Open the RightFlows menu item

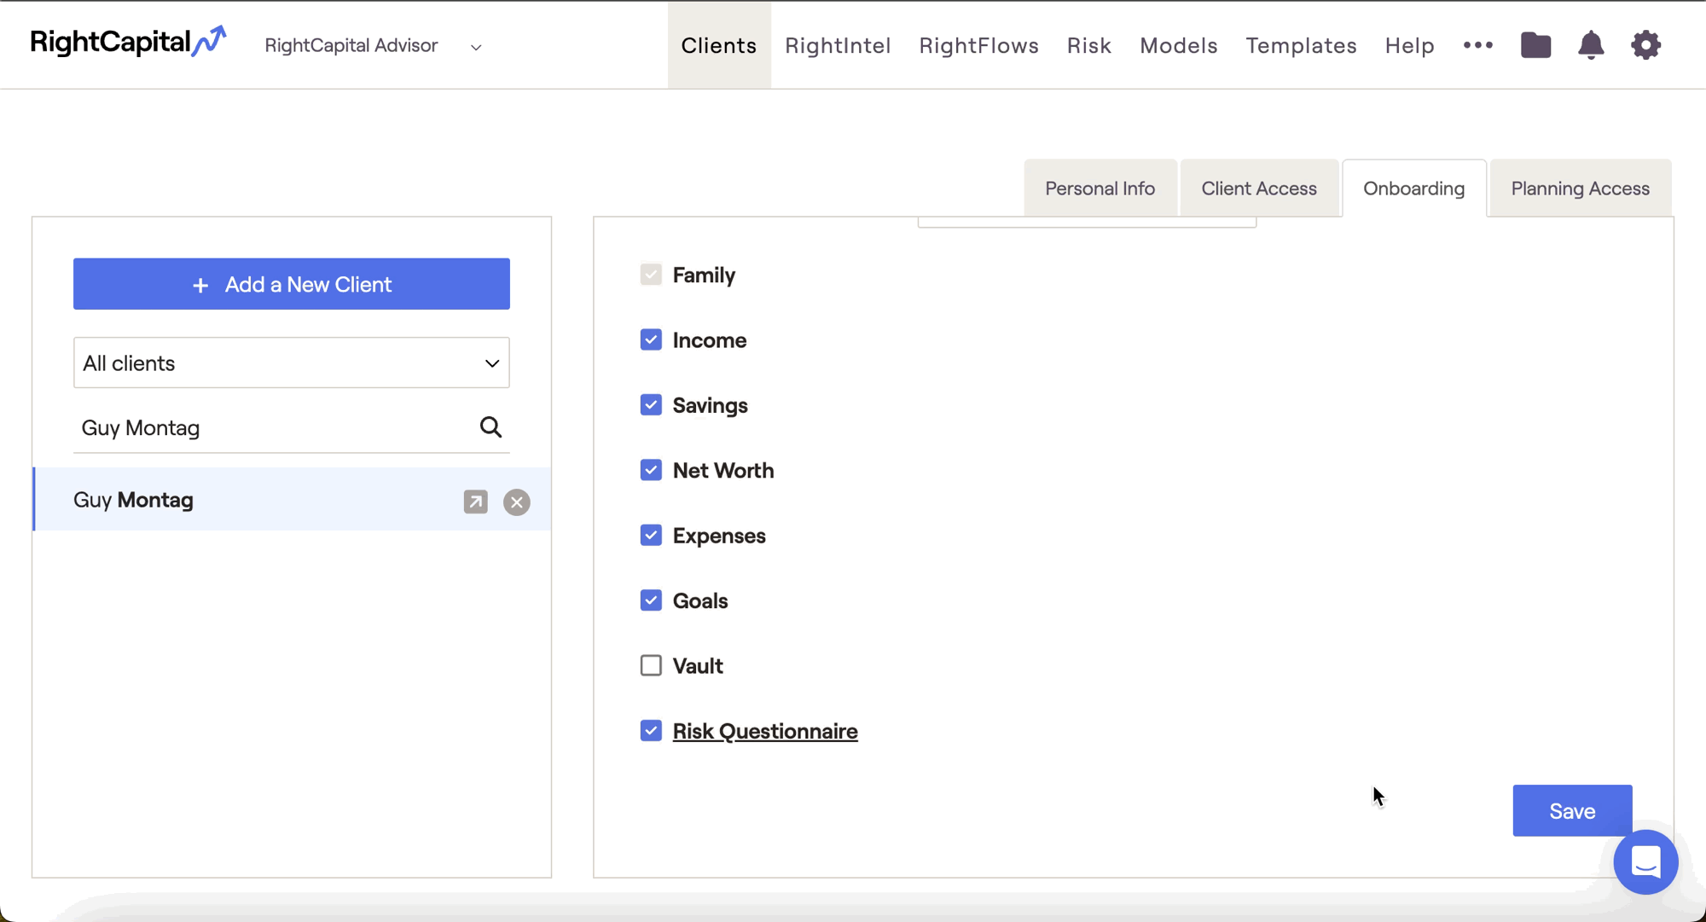(x=978, y=45)
